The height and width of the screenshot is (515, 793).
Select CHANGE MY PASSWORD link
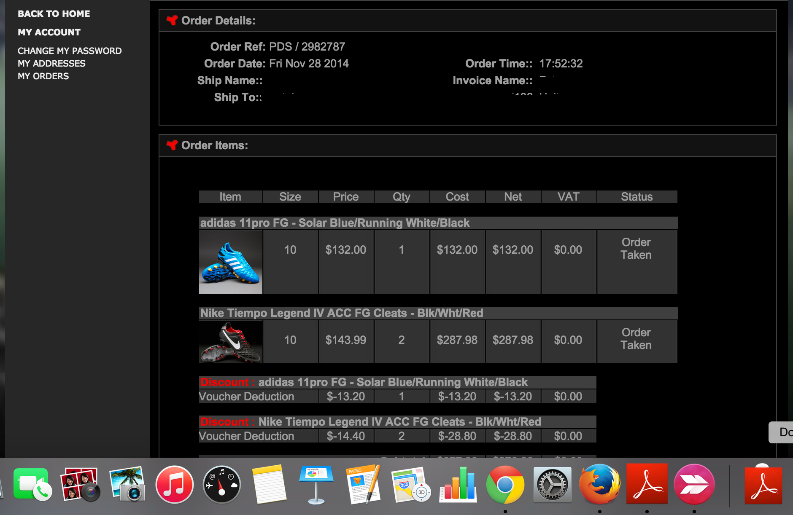[70, 51]
